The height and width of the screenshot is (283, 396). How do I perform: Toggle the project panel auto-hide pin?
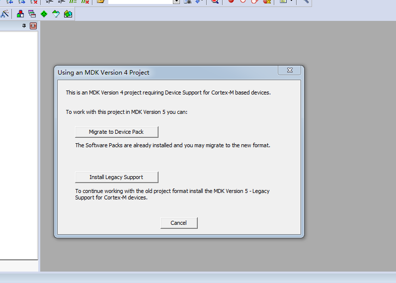pos(24,26)
